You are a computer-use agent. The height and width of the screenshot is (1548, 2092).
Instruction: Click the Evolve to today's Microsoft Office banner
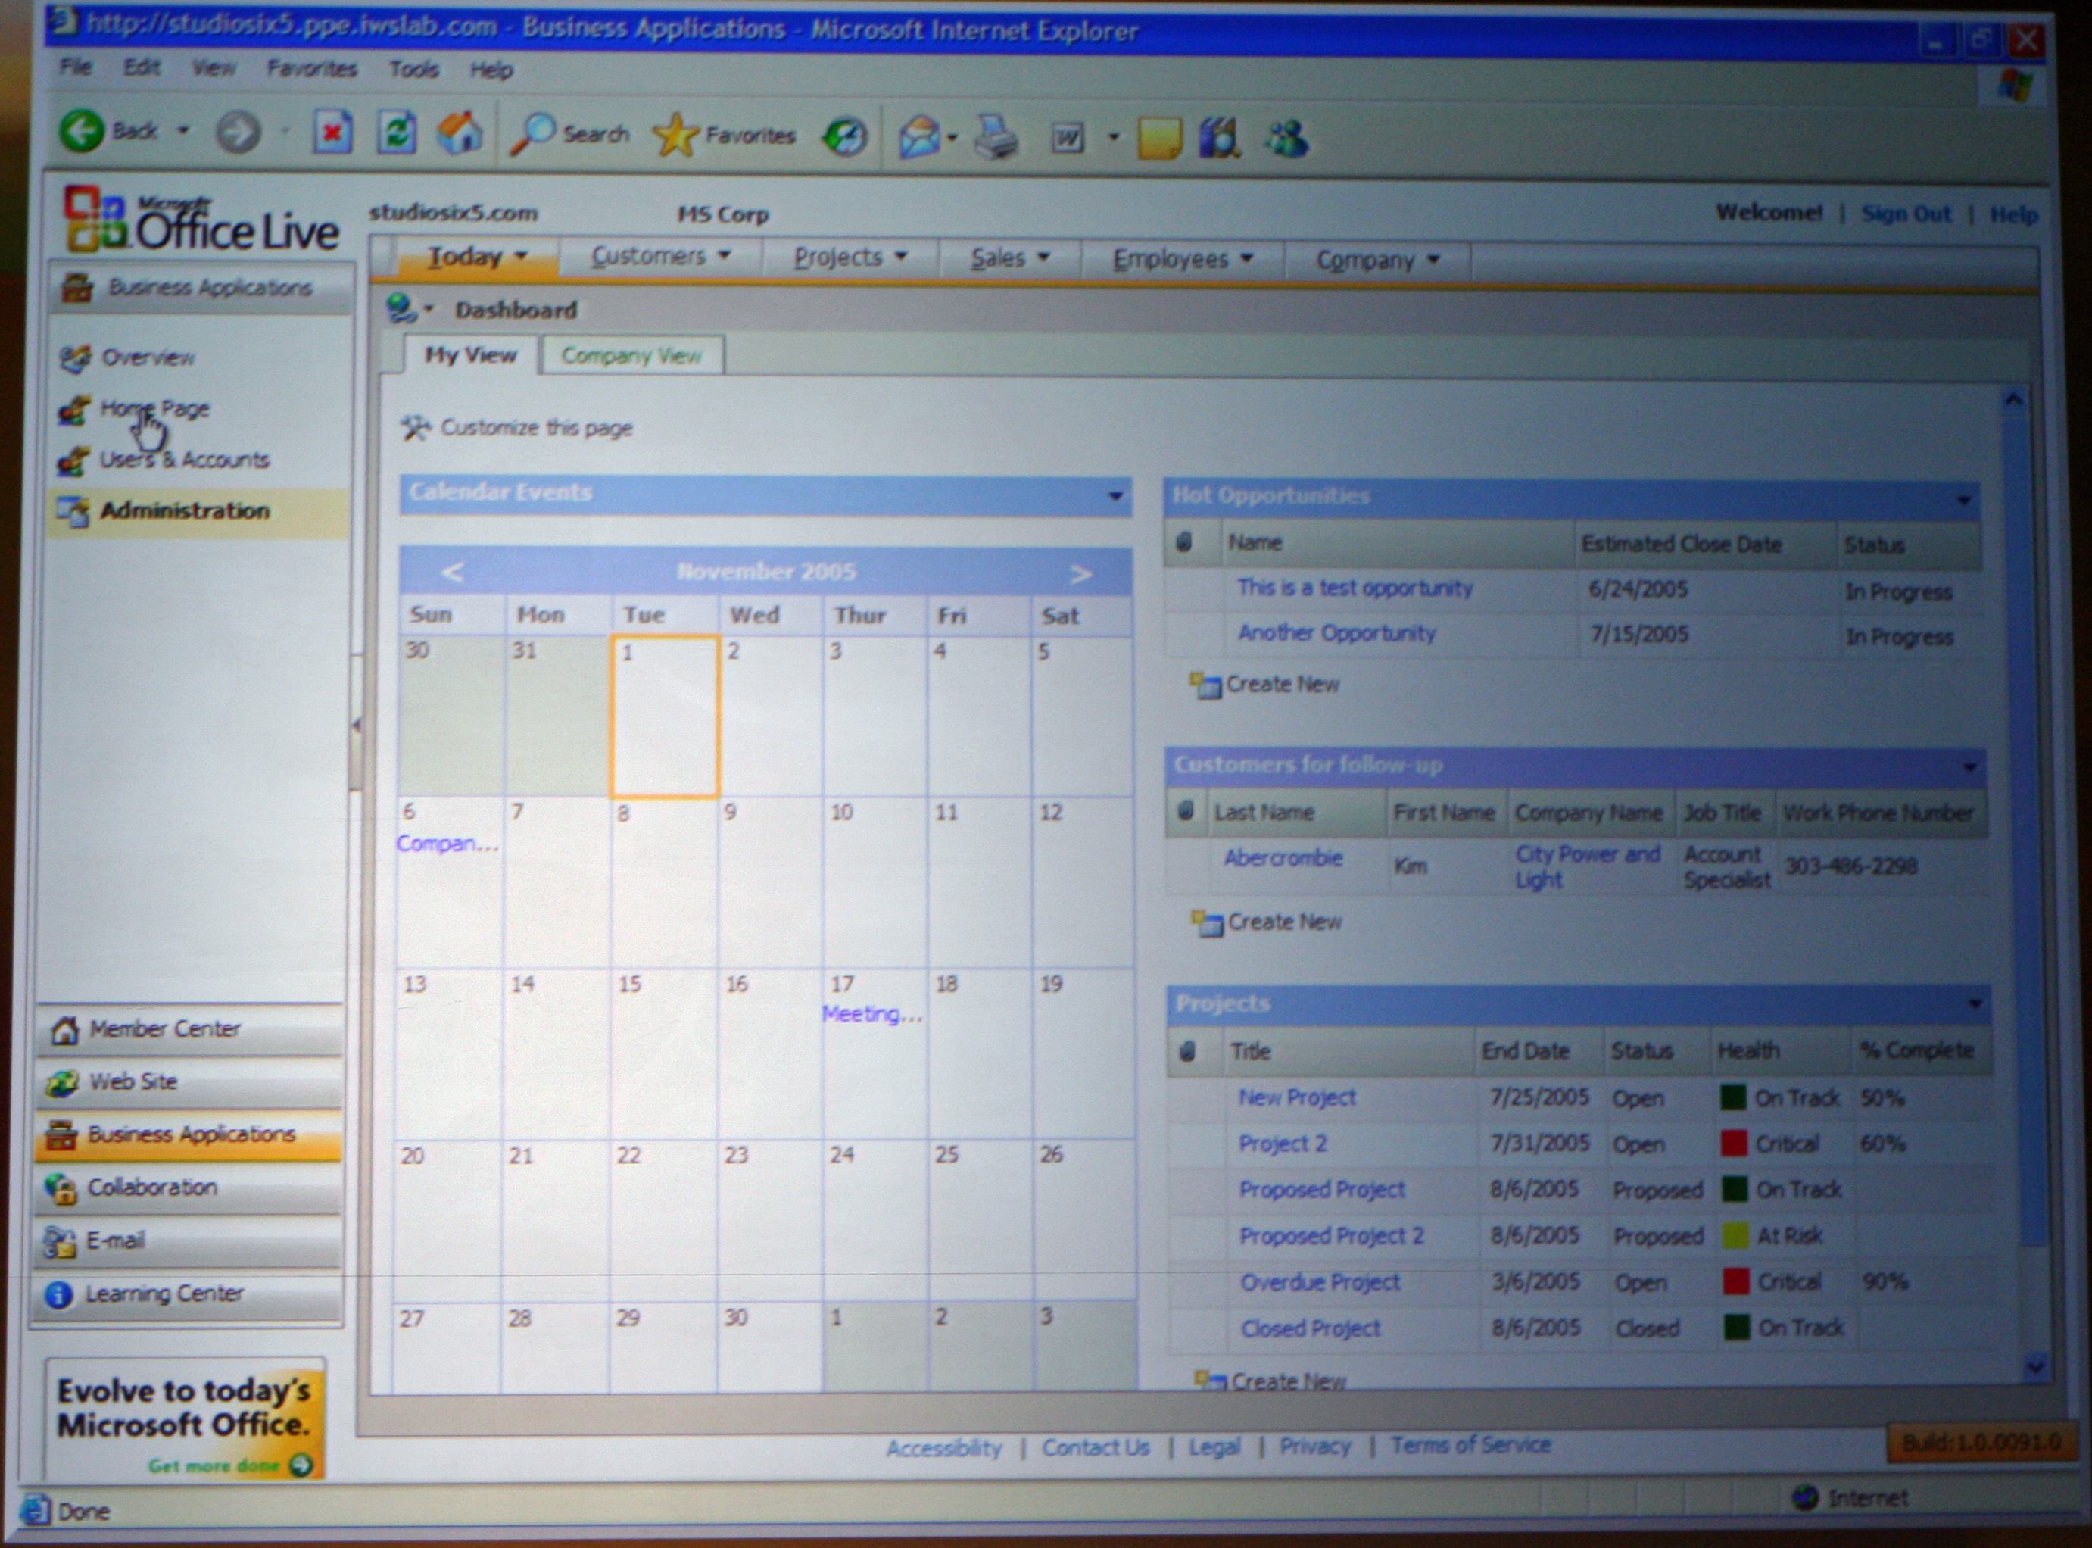[x=185, y=1419]
